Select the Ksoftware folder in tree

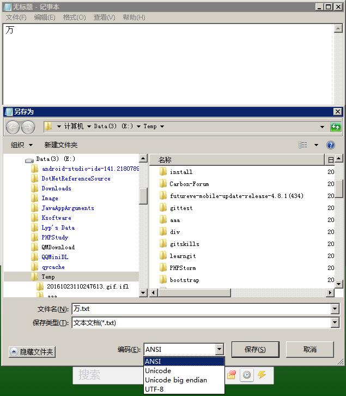pos(56,218)
